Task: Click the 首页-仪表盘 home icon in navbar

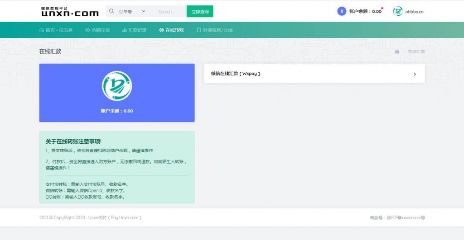Action: click(x=42, y=30)
